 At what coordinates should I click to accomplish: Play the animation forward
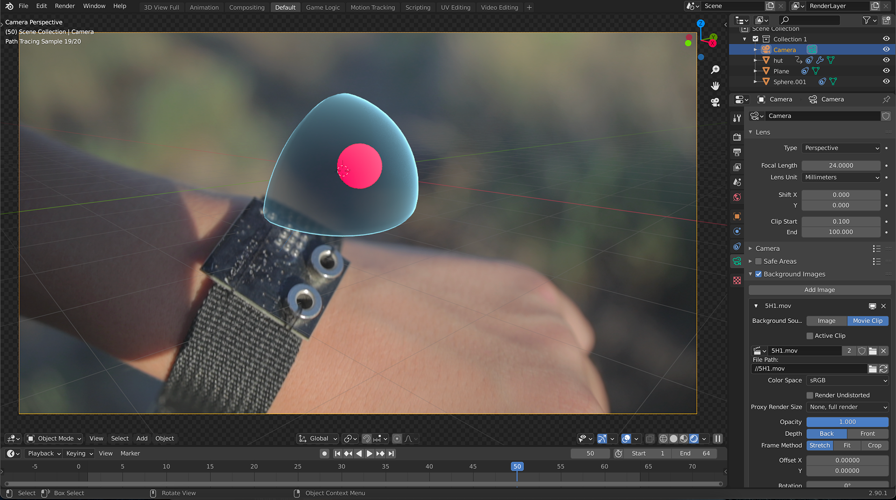click(369, 453)
